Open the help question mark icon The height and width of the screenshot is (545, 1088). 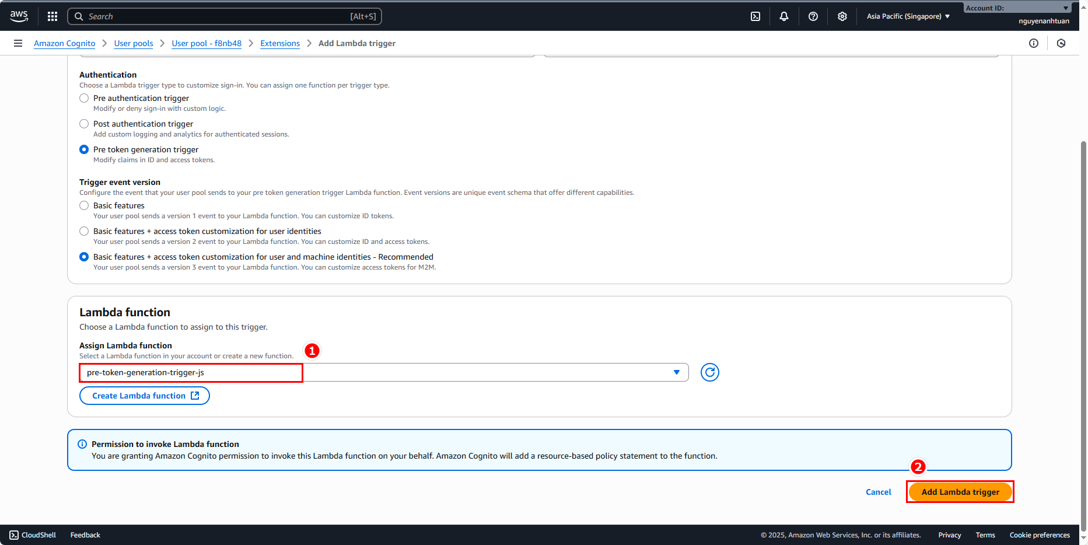[x=813, y=16]
